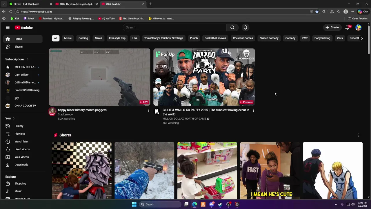The image size is (371, 209).
Task: Expand the You section arrow
Action: tap(14, 118)
